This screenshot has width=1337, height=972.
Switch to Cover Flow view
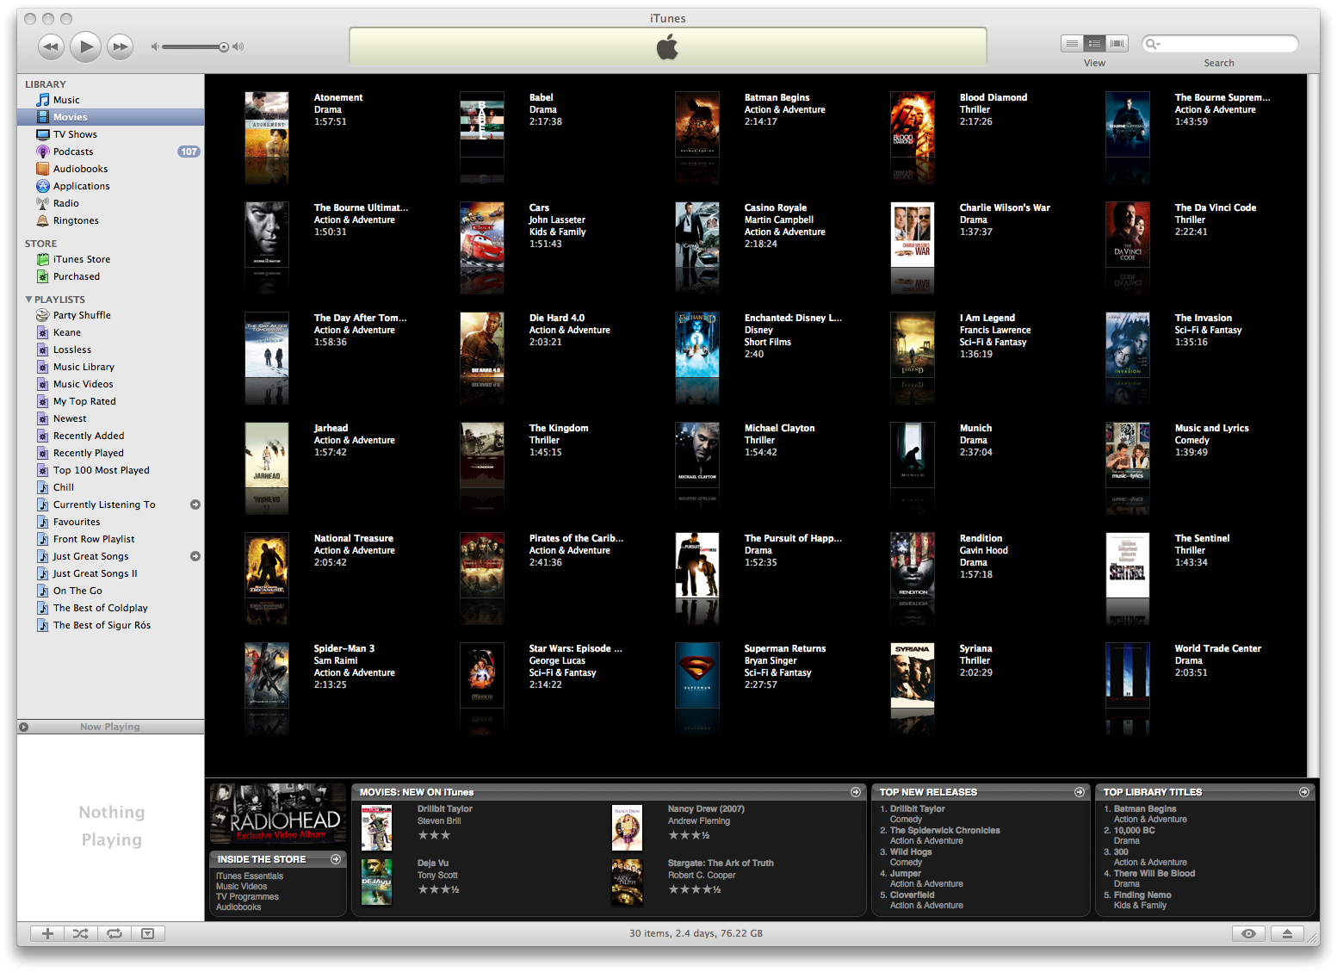coord(1117,43)
